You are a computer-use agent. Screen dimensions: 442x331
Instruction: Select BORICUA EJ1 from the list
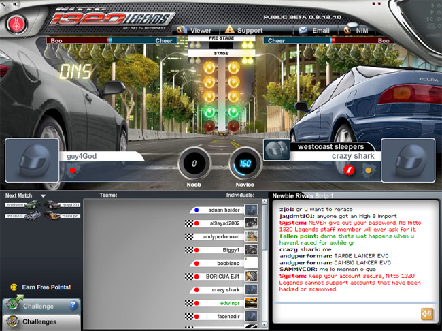point(222,276)
